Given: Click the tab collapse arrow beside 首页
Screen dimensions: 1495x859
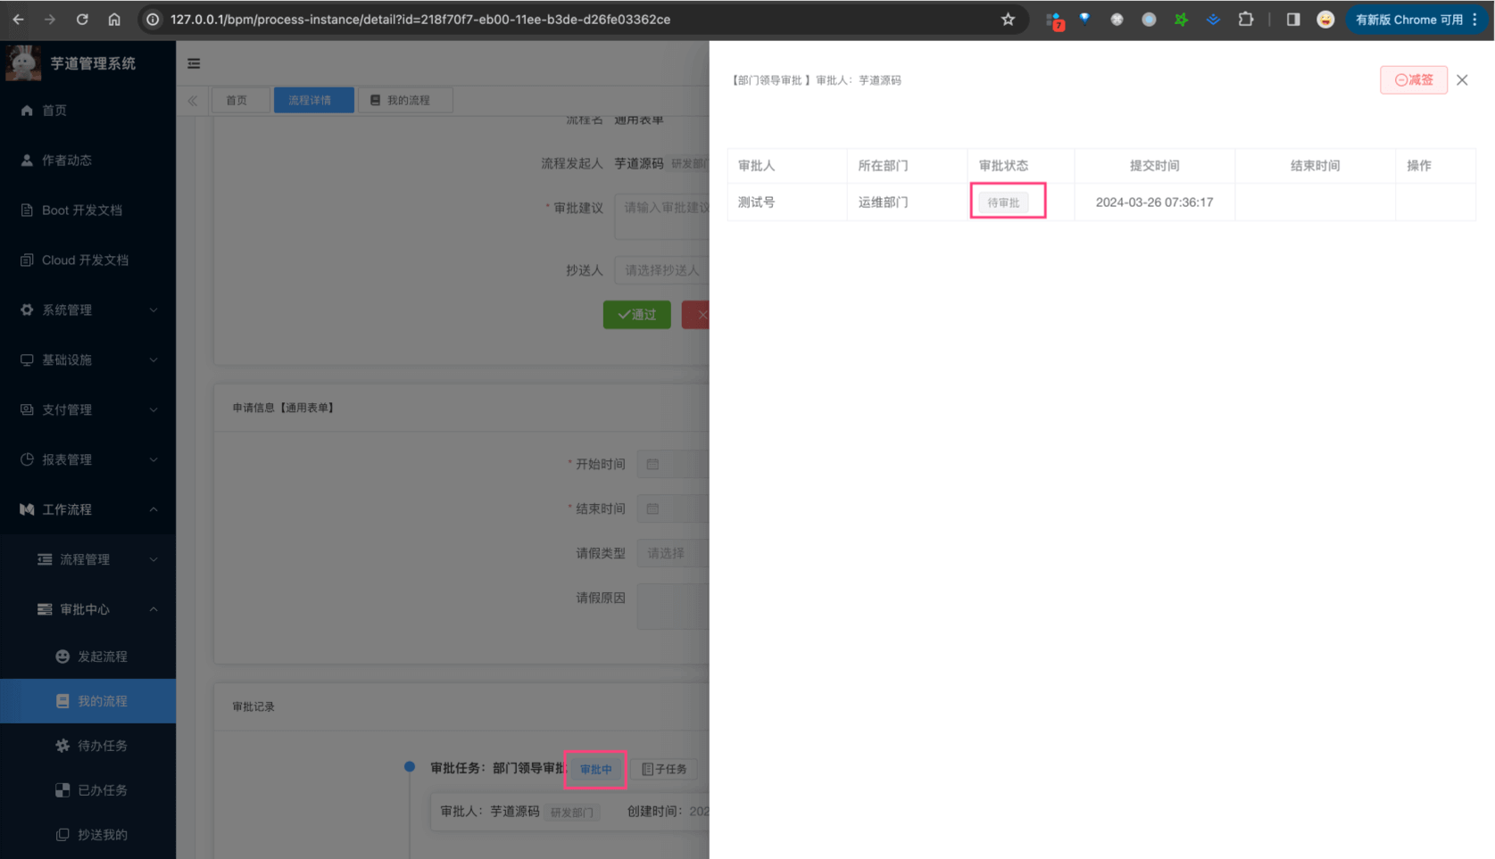Looking at the screenshot, I should [x=193, y=100].
